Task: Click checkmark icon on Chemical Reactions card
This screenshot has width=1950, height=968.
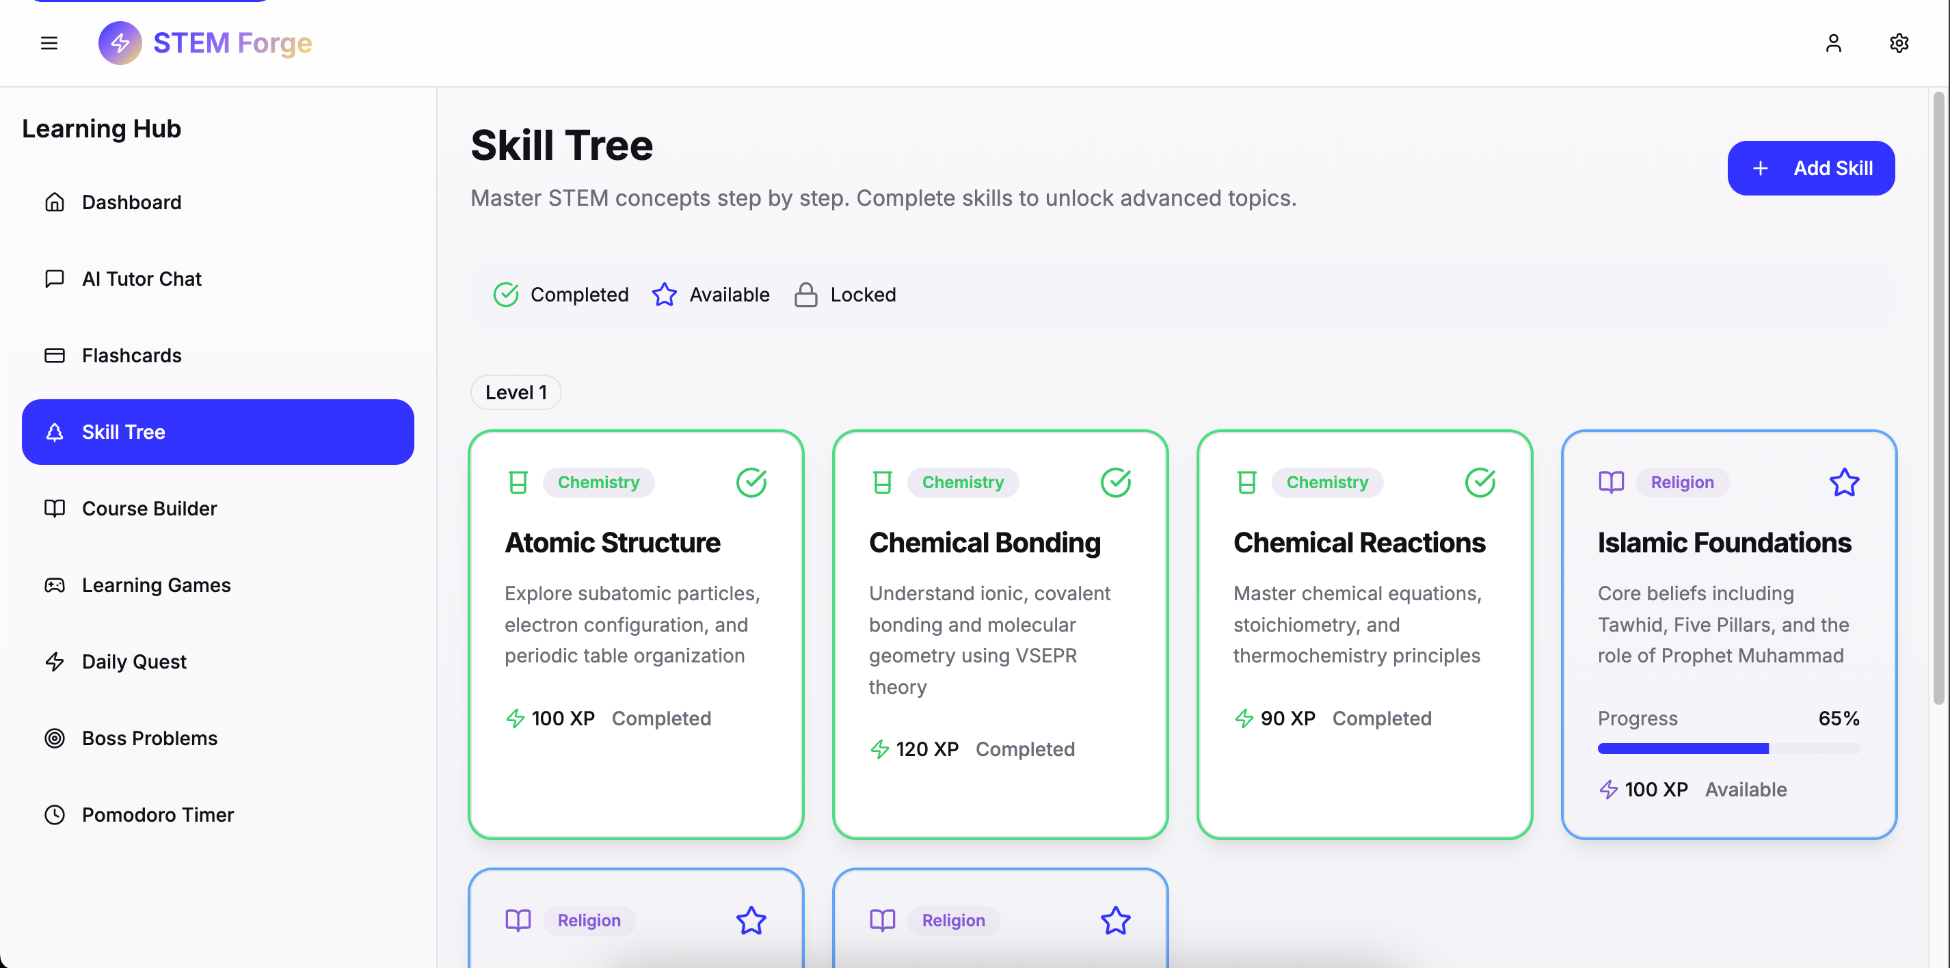Action: pos(1479,482)
